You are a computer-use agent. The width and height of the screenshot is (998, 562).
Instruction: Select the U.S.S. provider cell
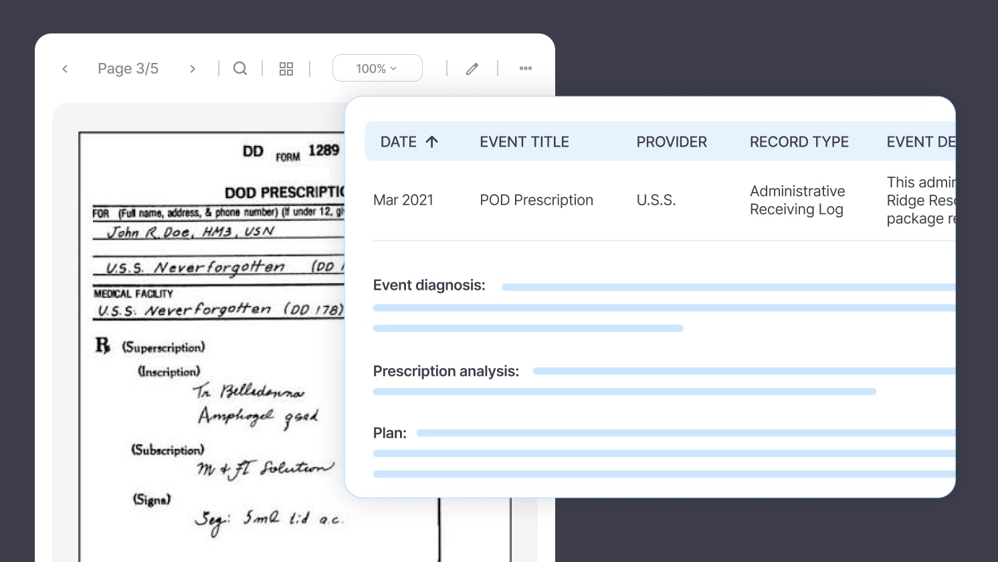coord(656,200)
